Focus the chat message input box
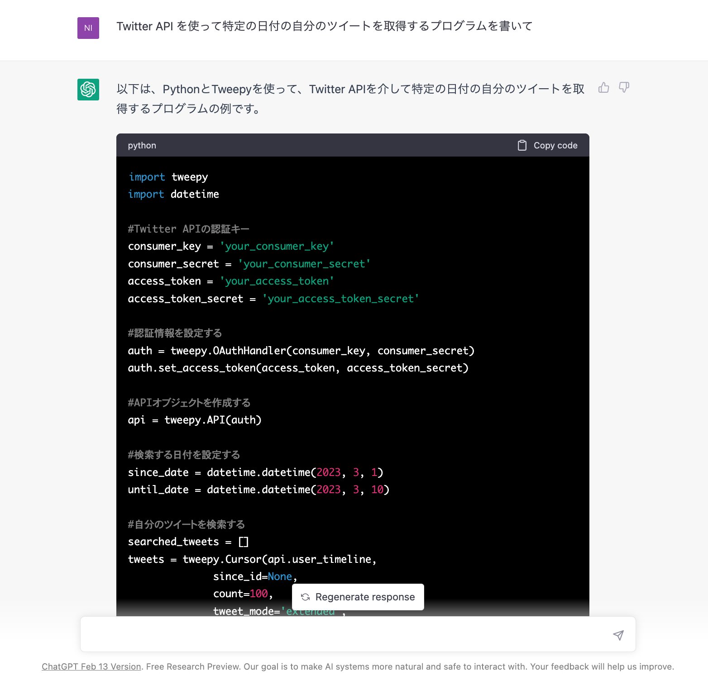This screenshot has height=685, width=708. (358, 634)
